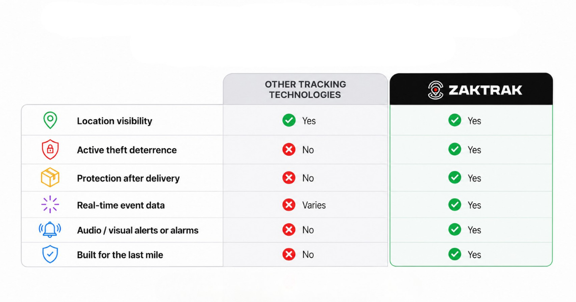Click the purple real-time burst icon
This screenshot has width=576, height=302.
50,205
